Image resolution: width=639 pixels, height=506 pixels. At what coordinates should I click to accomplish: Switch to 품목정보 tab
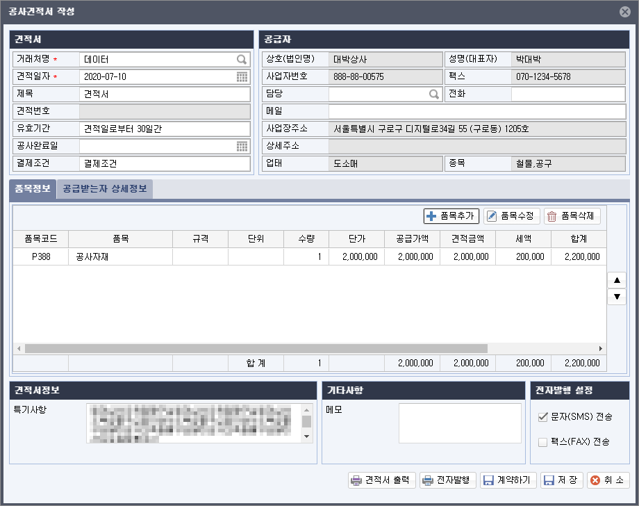[33, 188]
